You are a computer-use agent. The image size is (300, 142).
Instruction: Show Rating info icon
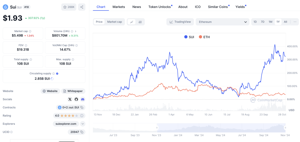pos(82,116)
